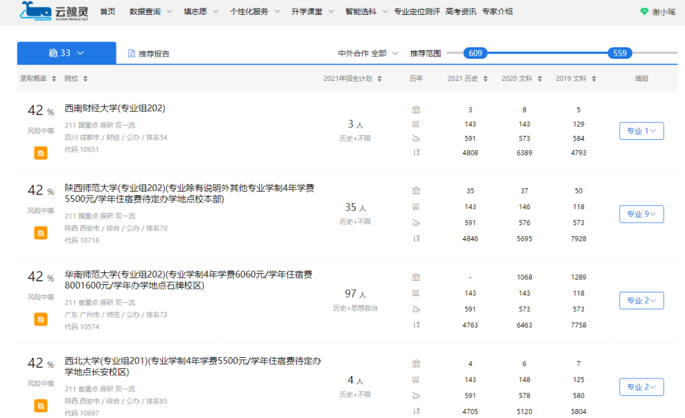Open the 数据查询 menu
685x418 pixels.
coord(151,12)
